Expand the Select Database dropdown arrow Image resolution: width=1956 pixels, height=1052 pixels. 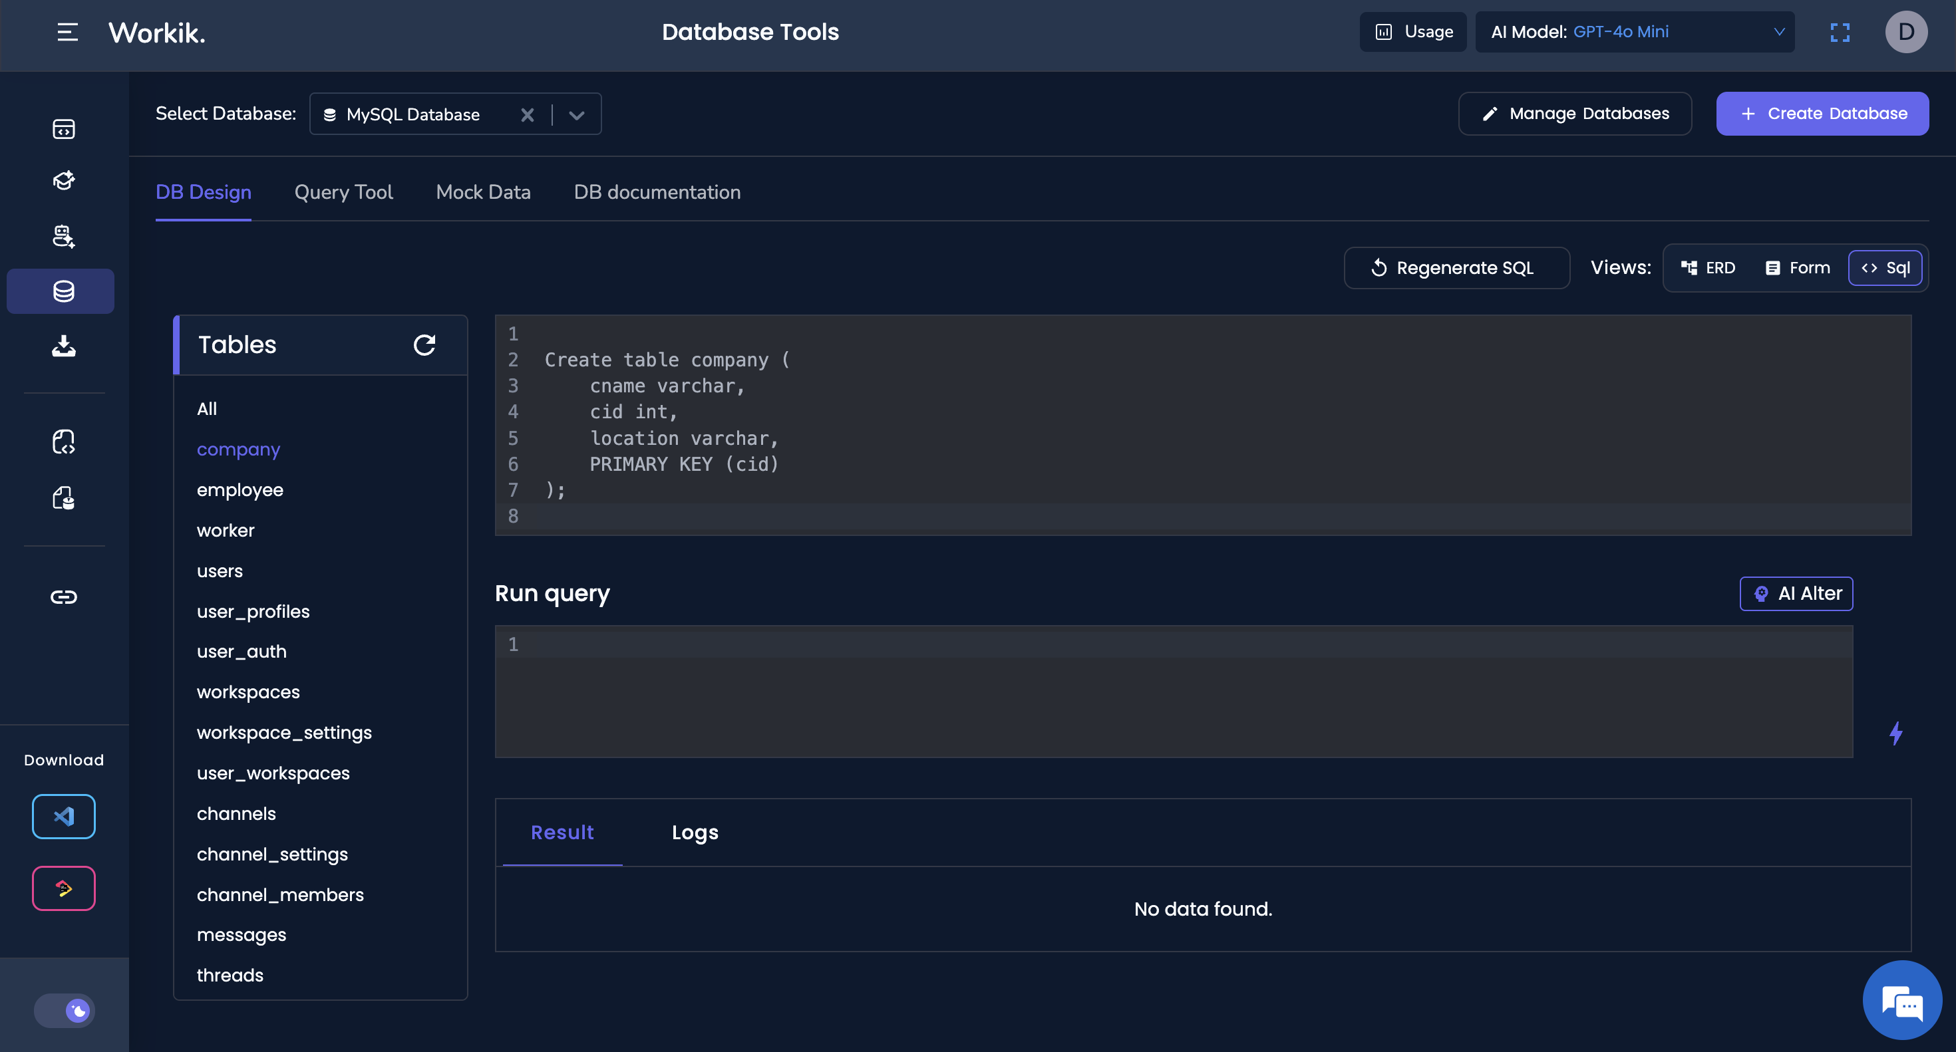point(576,114)
